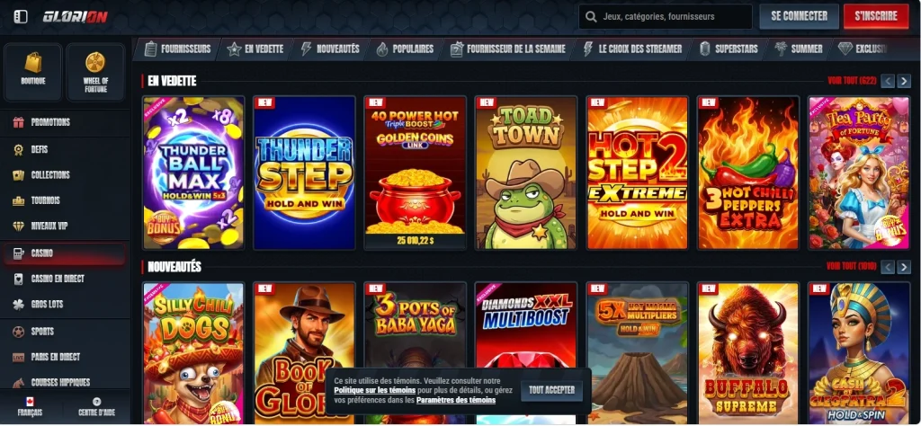
Task: Show previous Nouveautés games arrow
Action: 888,267
